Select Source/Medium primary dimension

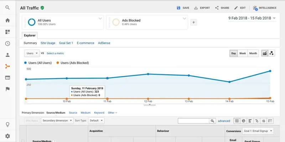click(x=56, y=113)
